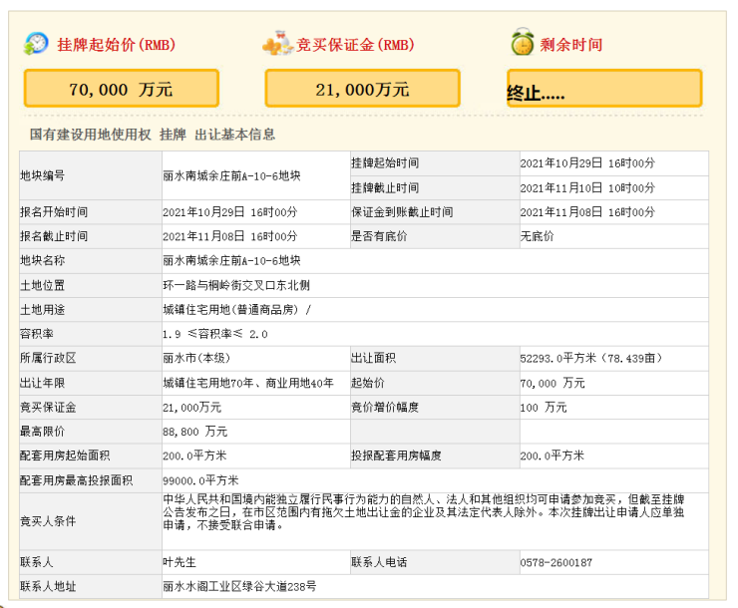
Task: Select the large 21,000万元 deposit box at top
Action: tap(362, 89)
